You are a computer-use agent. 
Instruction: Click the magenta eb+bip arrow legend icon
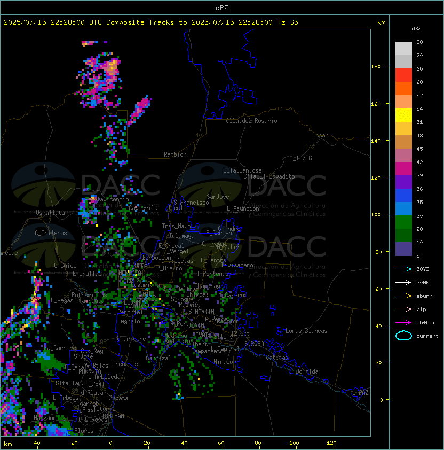(x=403, y=323)
